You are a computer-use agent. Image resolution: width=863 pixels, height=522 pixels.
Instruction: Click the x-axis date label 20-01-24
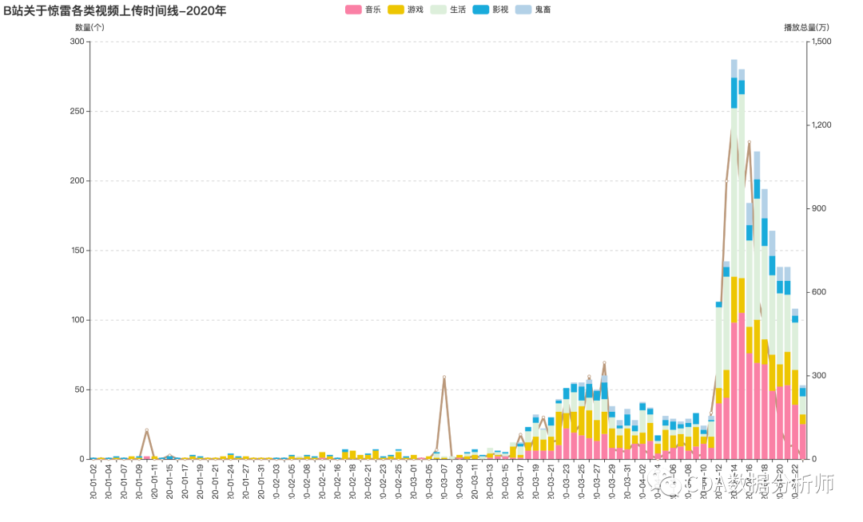(231, 481)
